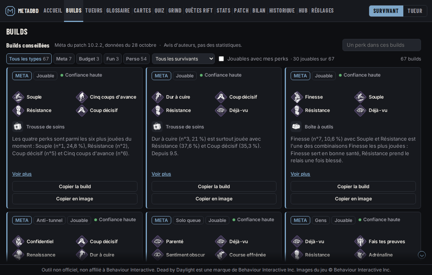Click the Course effrénée perk icon
The height and width of the screenshot is (275, 432).
point(221,255)
